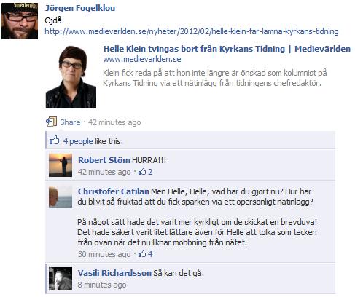Open Jörgen Fogelklou's profile picture
The width and height of the screenshot is (355, 297).
coord(20,21)
